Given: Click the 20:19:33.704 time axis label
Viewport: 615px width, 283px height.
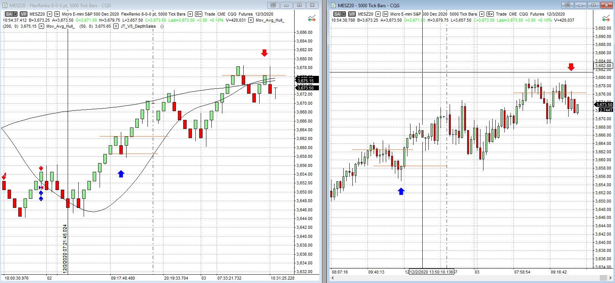Looking at the screenshot, I should tap(176, 278).
